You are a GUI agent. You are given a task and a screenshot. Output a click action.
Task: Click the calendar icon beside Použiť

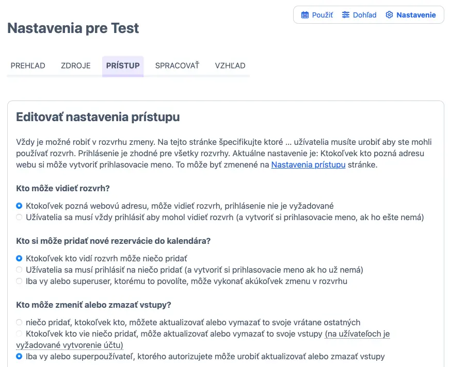[x=305, y=15]
